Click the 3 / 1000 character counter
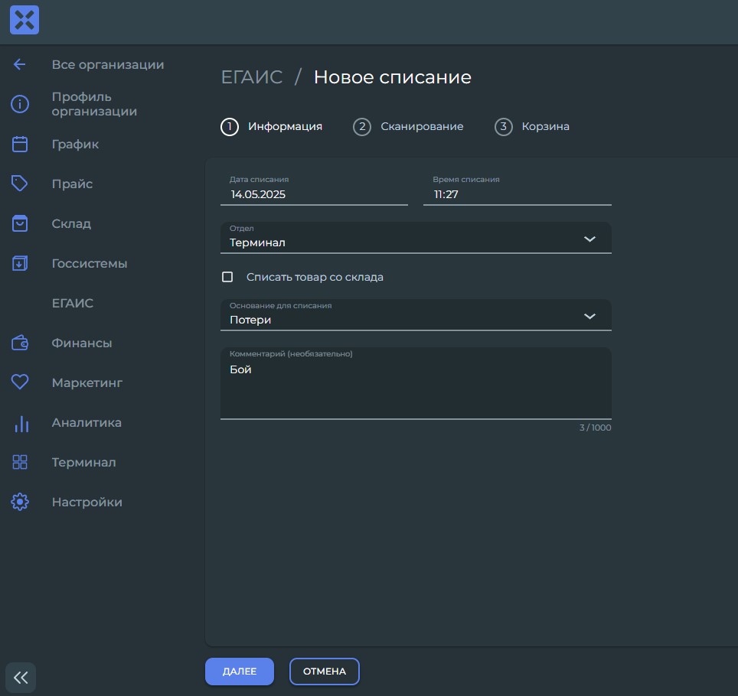The height and width of the screenshot is (696, 738). 596,428
